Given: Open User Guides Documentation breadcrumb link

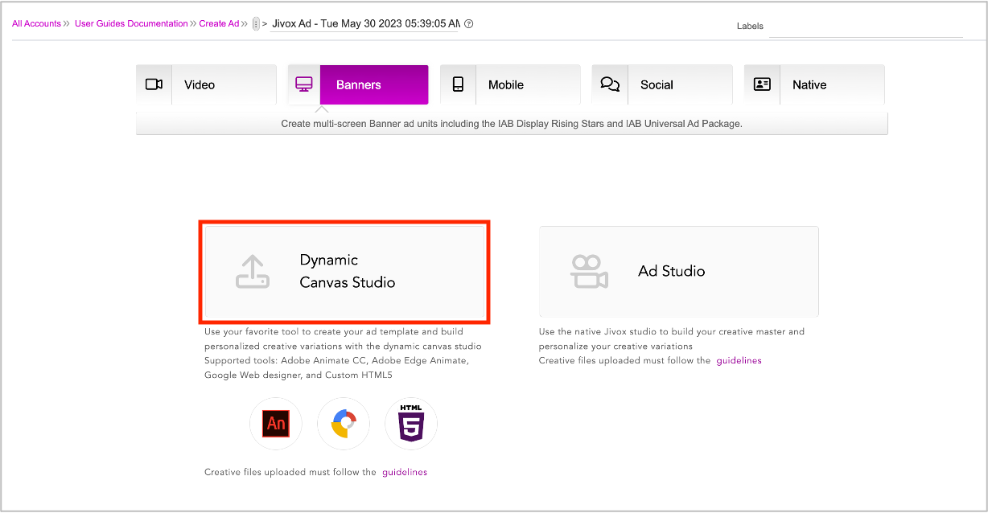Looking at the screenshot, I should click(131, 24).
